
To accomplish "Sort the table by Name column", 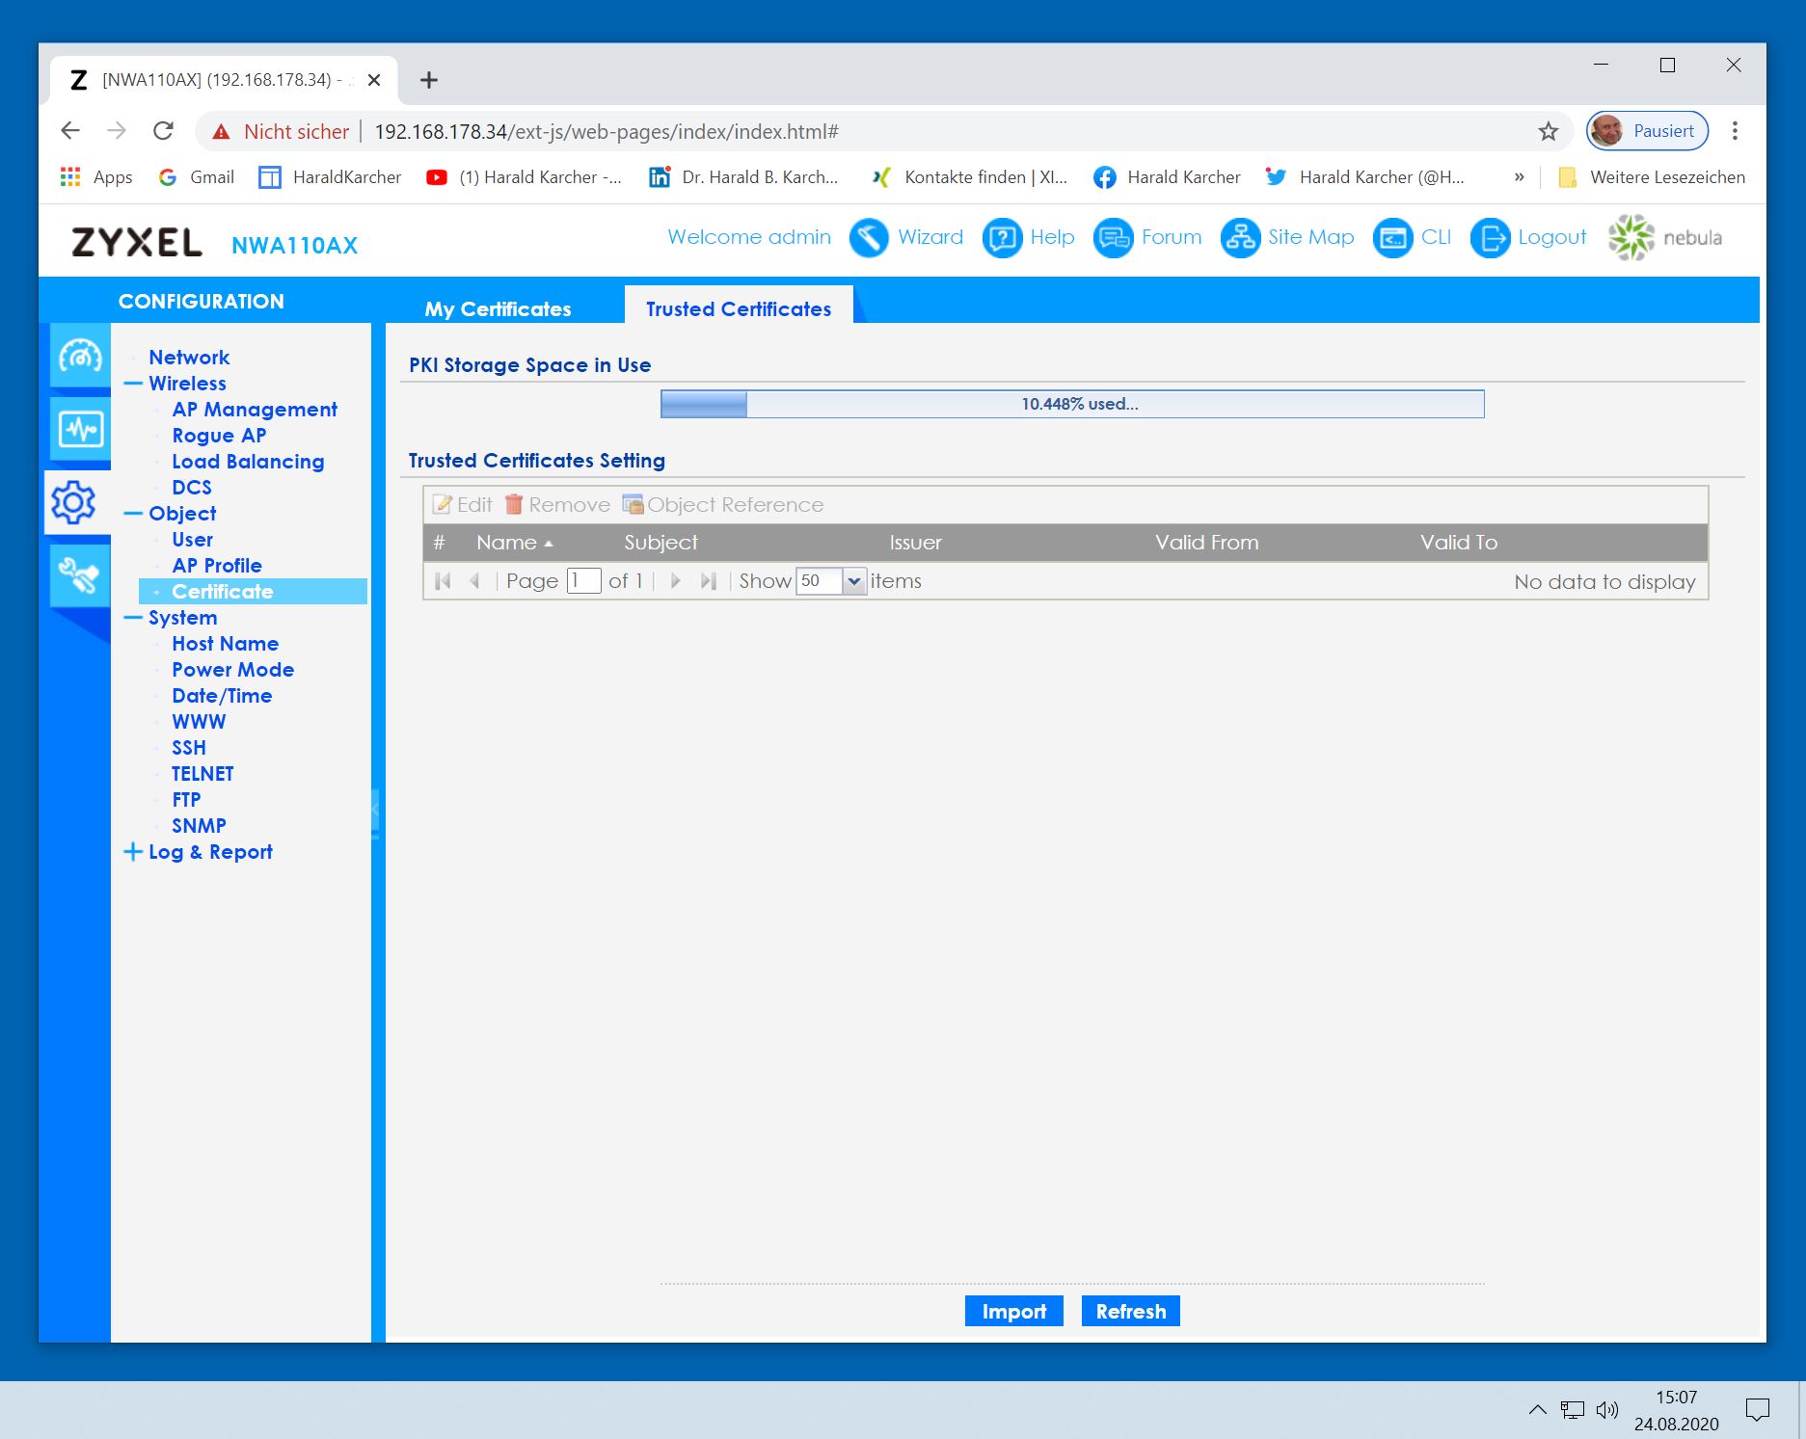I will [x=506, y=543].
